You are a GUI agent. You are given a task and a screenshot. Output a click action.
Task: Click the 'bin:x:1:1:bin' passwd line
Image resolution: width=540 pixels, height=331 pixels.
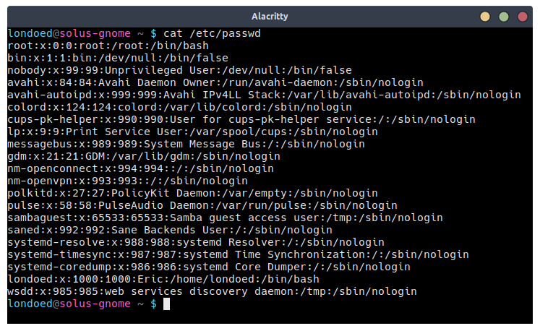click(x=118, y=59)
